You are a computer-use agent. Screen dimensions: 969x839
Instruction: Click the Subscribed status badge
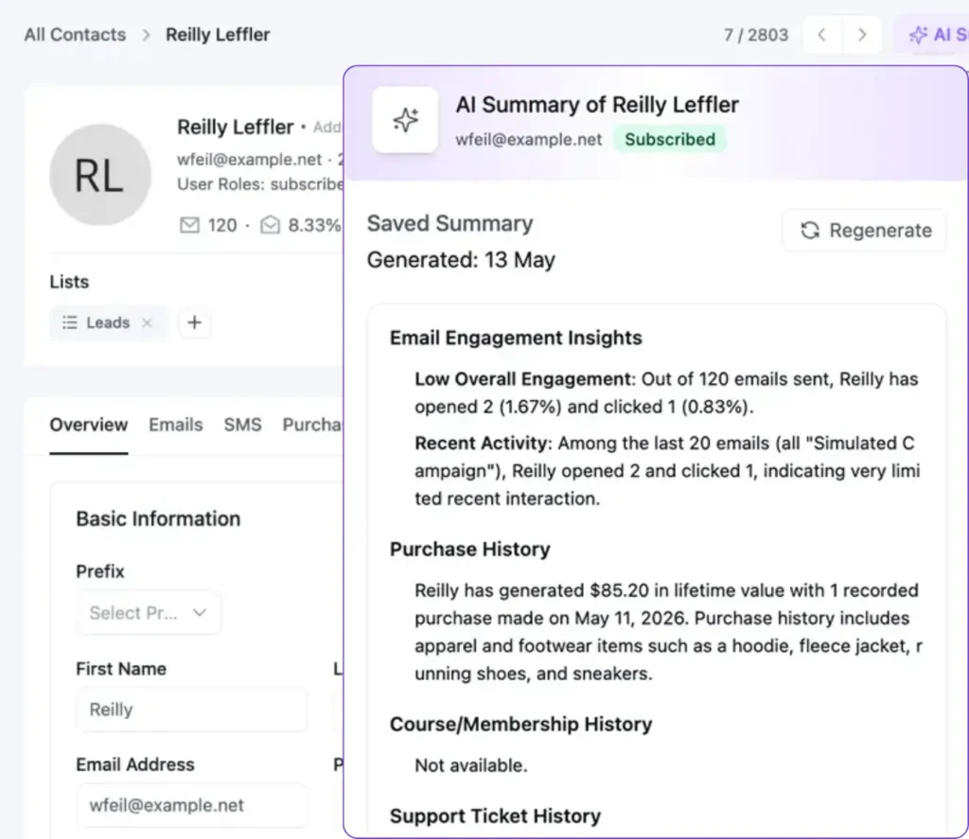(670, 140)
